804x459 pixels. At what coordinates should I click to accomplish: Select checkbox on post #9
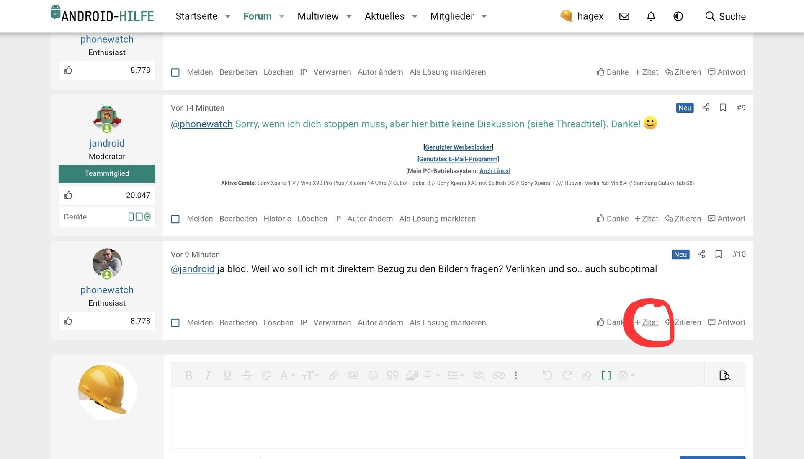pos(175,219)
